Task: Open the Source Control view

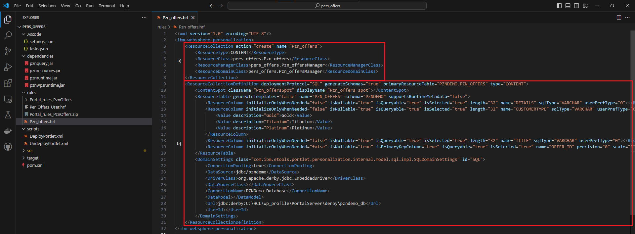Action: tap(8, 51)
